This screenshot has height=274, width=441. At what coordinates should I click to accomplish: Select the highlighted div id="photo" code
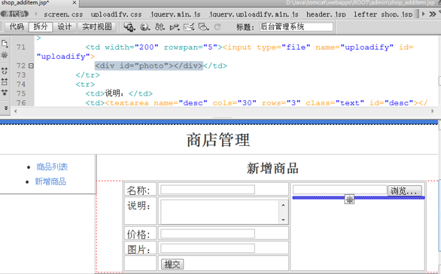pos(149,65)
